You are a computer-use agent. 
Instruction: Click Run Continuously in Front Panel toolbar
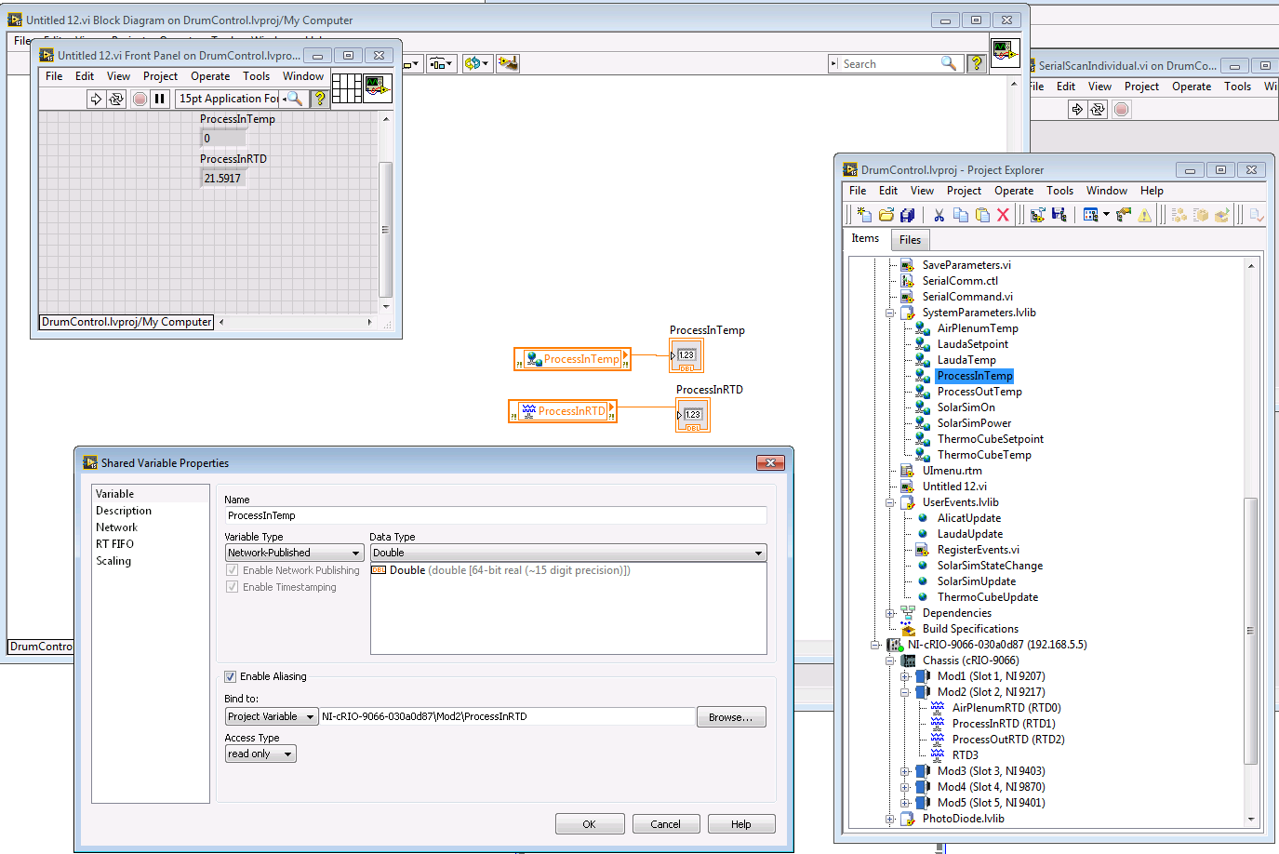(116, 99)
